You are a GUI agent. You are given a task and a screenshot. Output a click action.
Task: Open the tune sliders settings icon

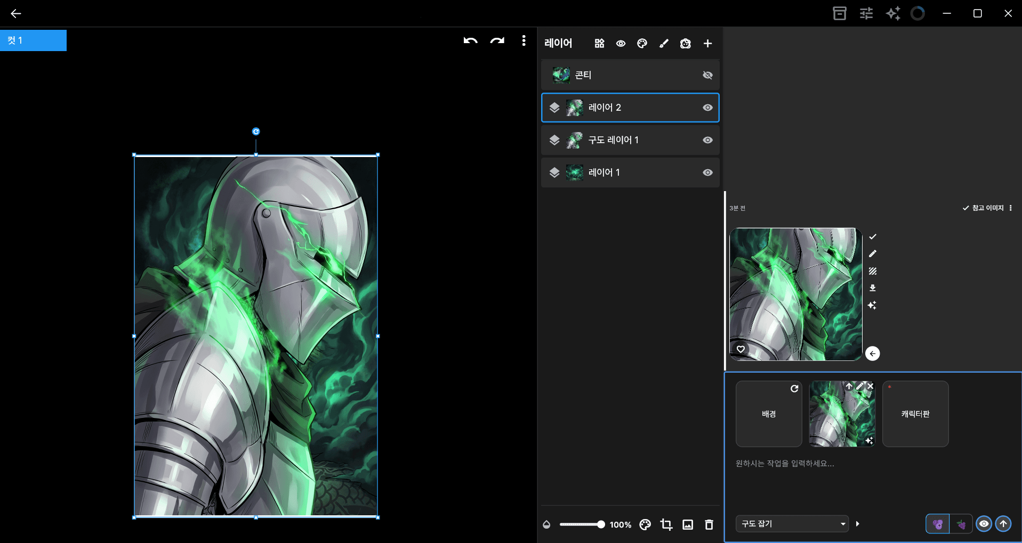tap(866, 13)
